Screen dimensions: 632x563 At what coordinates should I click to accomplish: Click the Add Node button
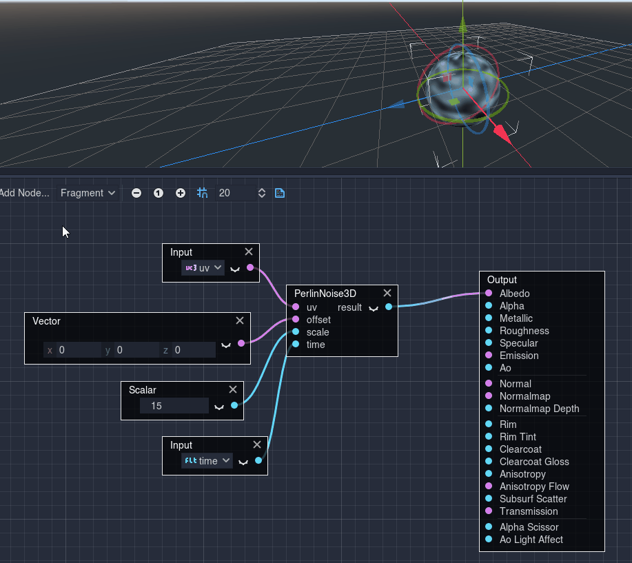pos(25,193)
